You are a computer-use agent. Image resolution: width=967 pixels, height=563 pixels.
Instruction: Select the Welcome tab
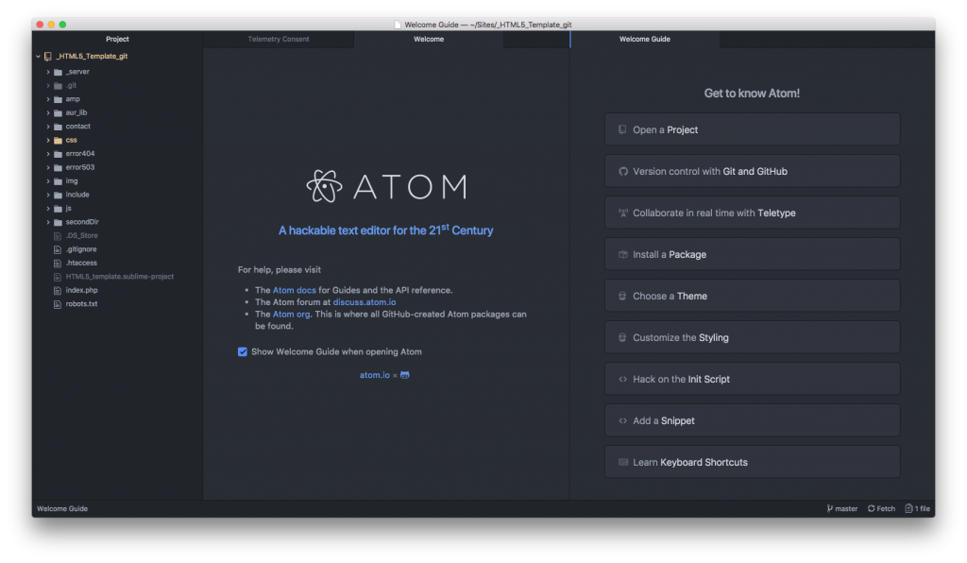(x=429, y=39)
